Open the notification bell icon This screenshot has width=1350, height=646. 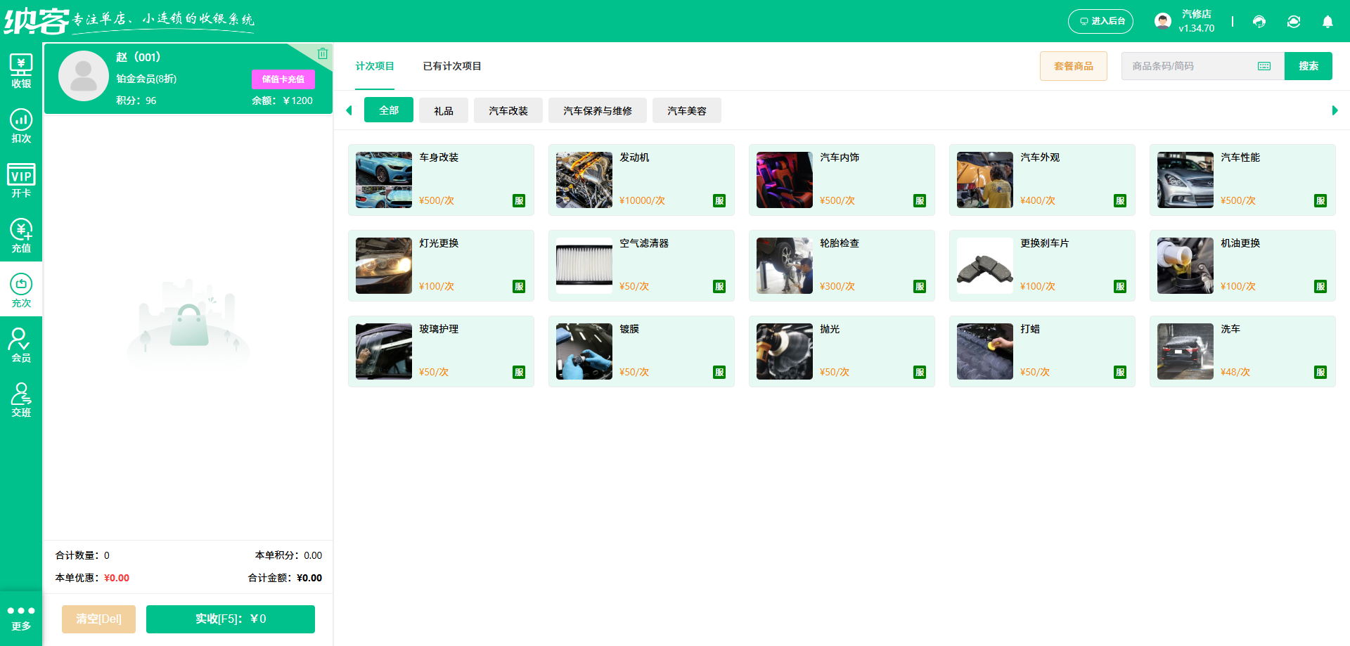click(1327, 21)
